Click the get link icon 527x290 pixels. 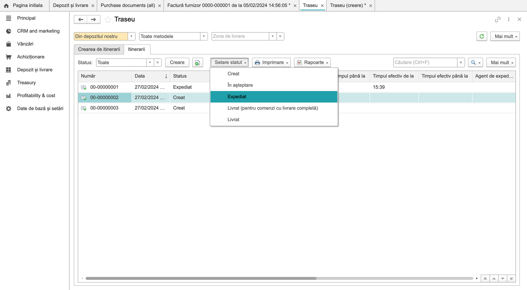pyautogui.click(x=498, y=19)
